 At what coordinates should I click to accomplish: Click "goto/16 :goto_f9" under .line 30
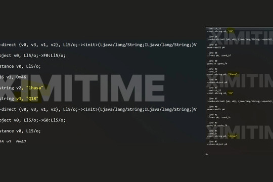pyautogui.click(x=217, y=64)
